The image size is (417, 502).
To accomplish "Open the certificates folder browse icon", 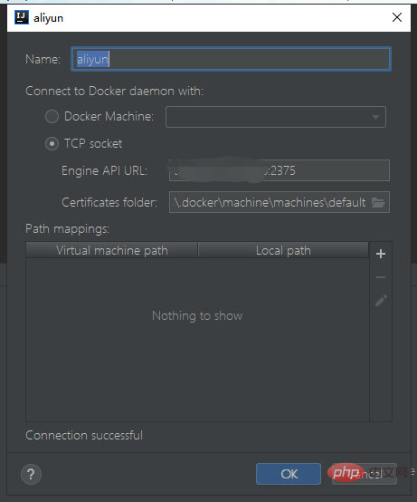I will [x=378, y=202].
